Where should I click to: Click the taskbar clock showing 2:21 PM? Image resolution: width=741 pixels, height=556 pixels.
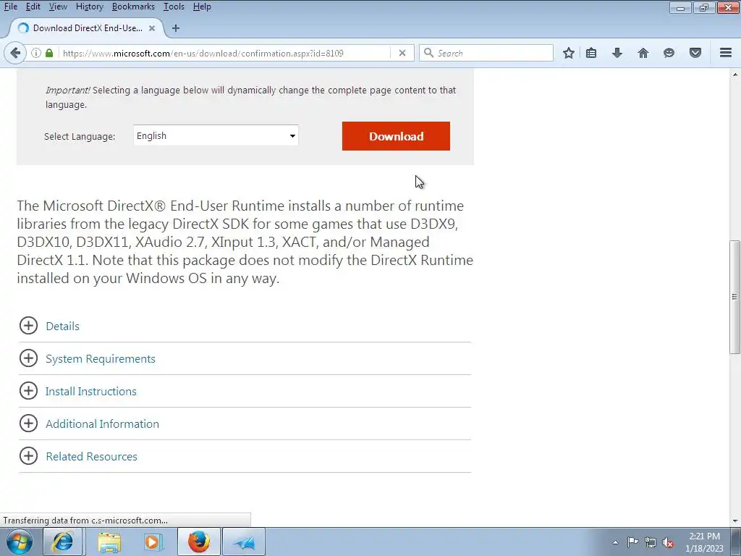click(x=704, y=542)
